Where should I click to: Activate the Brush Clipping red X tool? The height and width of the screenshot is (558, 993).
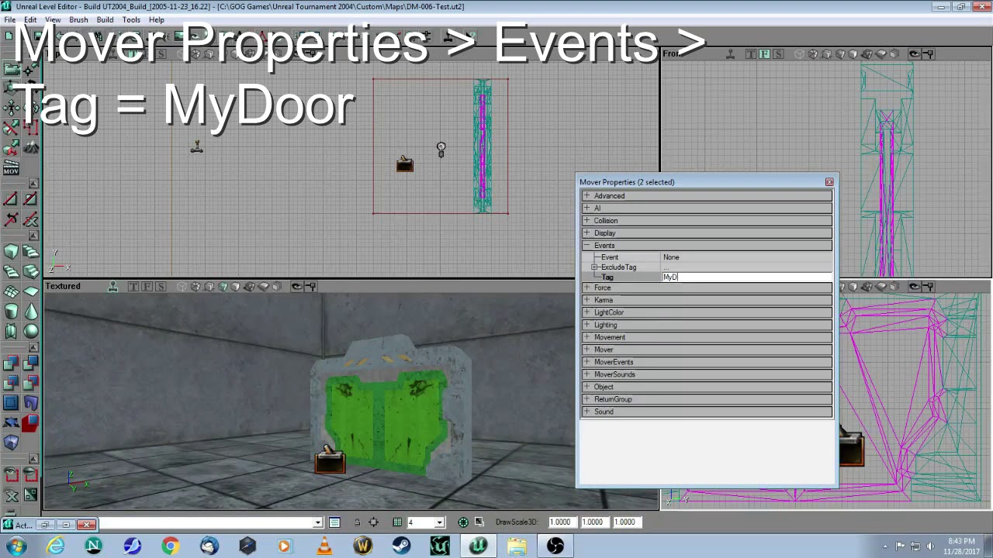[12, 128]
